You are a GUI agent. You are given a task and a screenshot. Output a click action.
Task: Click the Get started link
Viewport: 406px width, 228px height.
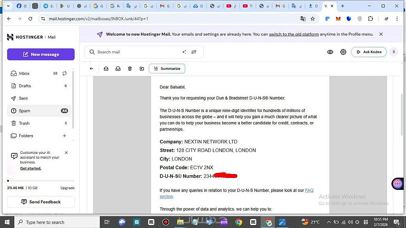coord(30,168)
